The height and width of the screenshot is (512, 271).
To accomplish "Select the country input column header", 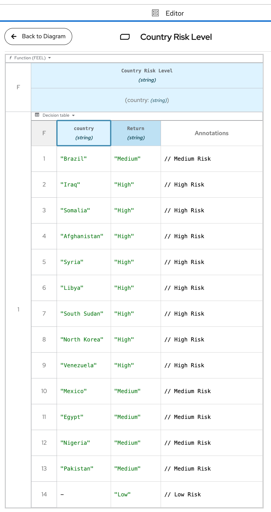I will tap(84, 133).
